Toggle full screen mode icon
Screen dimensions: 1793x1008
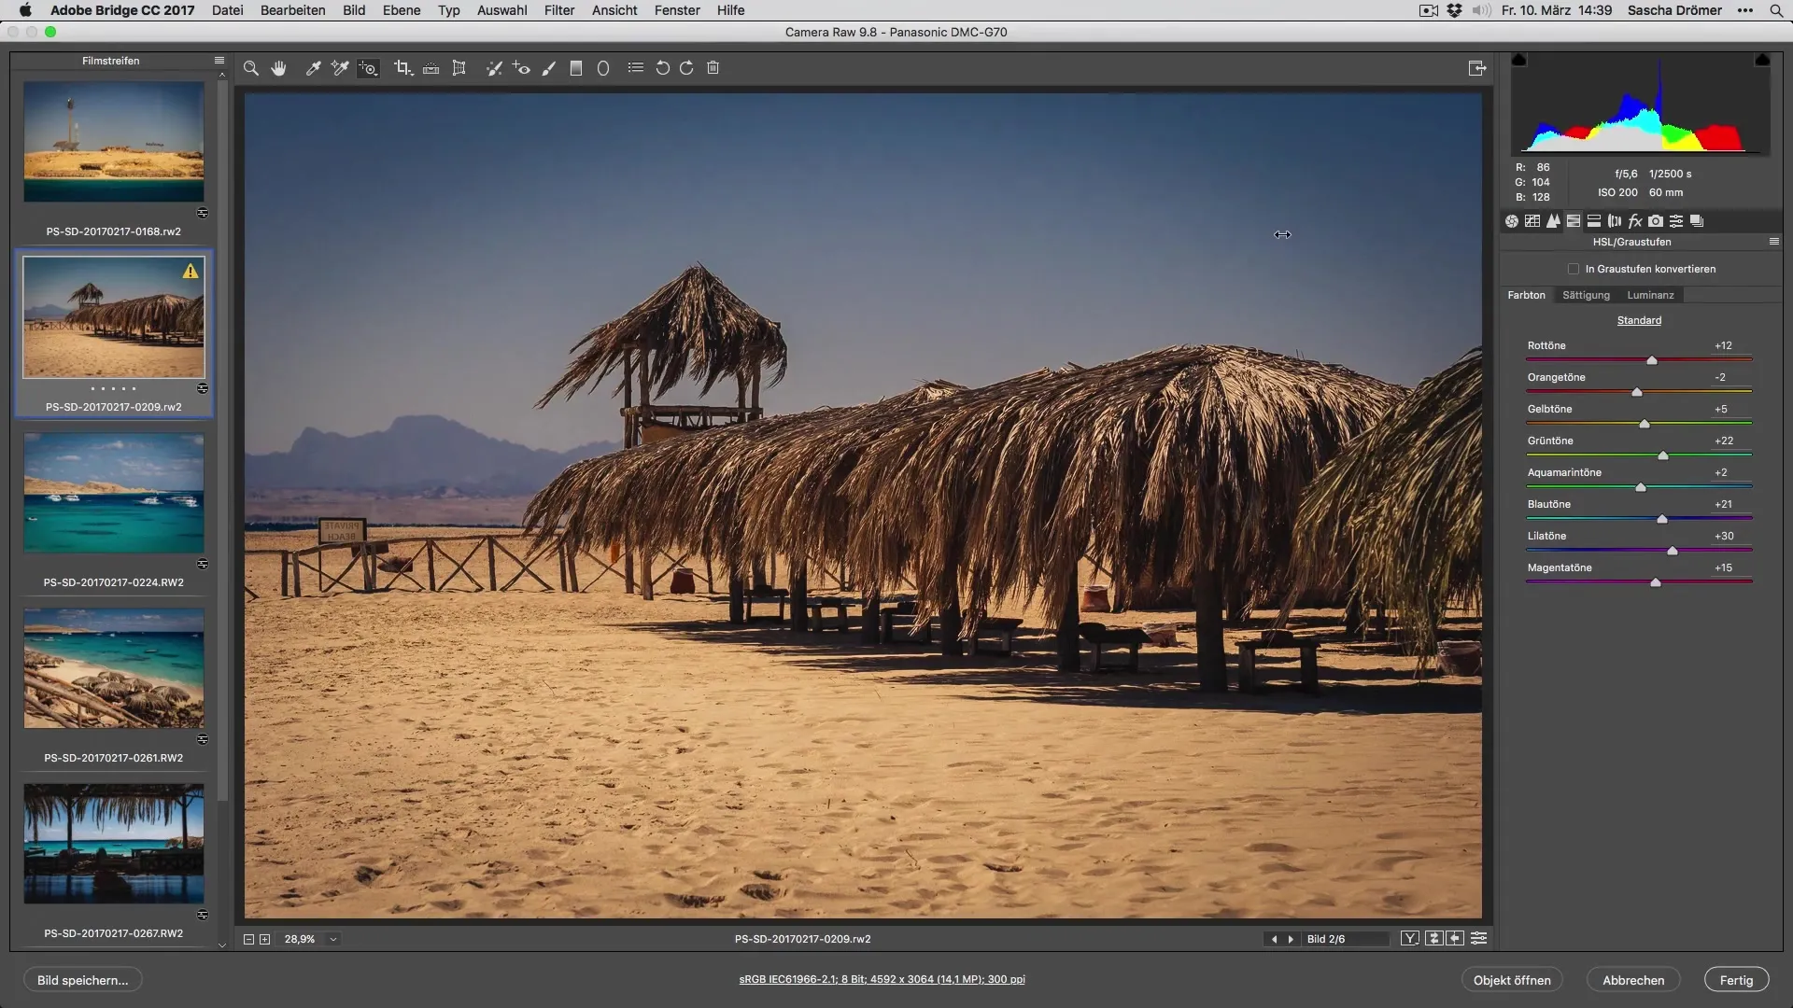click(1476, 68)
